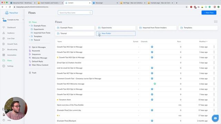221x124 pixels.
Task: Click green channel icon for Growth Tool #25
Action: (x=155, y=84)
